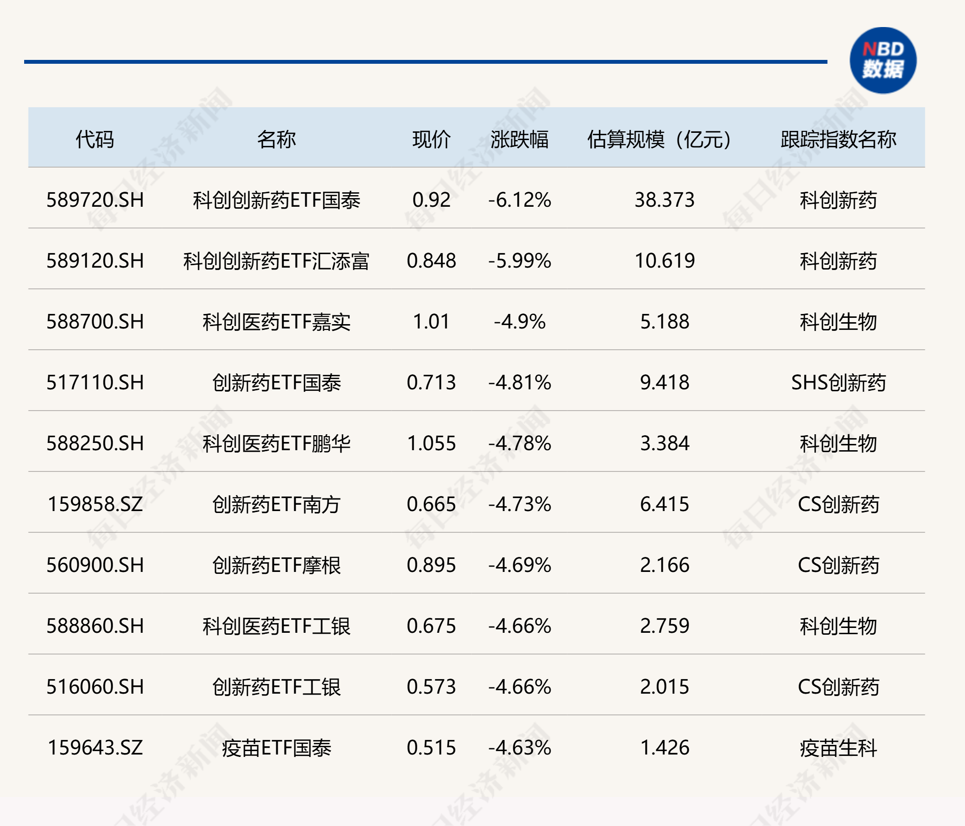Click code 588250.SH

click(x=95, y=443)
